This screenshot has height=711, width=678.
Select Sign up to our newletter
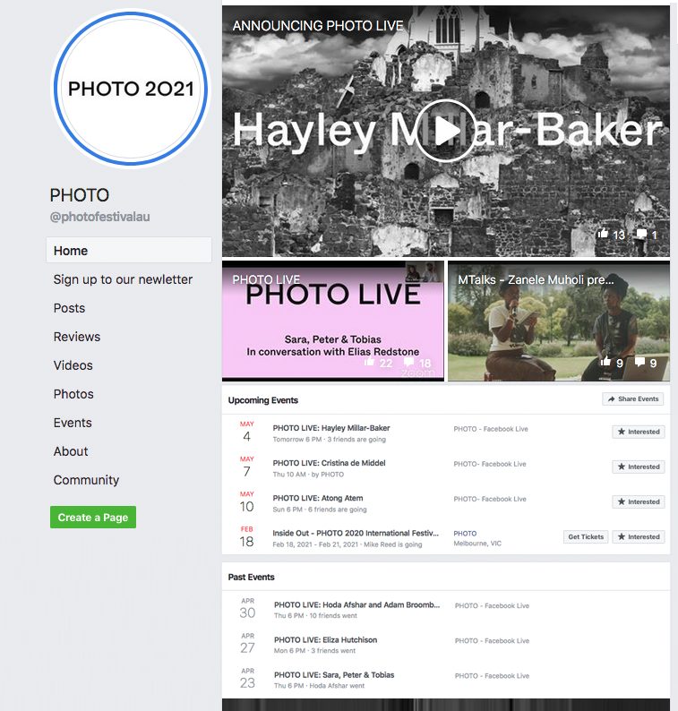coord(123,279)
